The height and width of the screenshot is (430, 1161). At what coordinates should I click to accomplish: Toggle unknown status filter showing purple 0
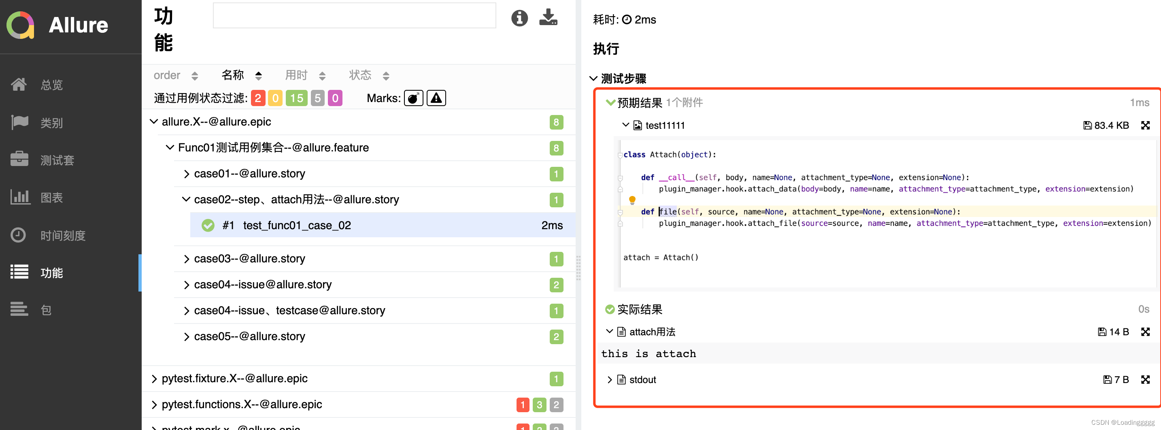click(x=335, y=98)
